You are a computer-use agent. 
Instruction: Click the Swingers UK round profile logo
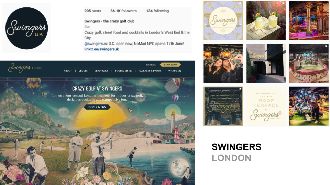click(26, 28)
